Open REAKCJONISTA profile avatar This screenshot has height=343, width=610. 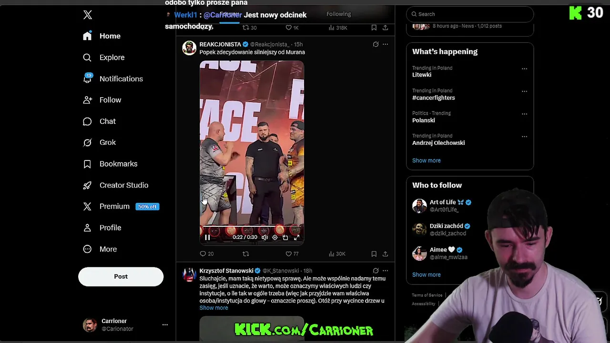[189, 48]
